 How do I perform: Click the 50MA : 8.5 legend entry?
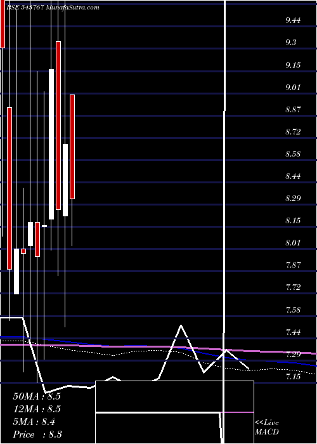pyautogui.click(x=37, y=396)
